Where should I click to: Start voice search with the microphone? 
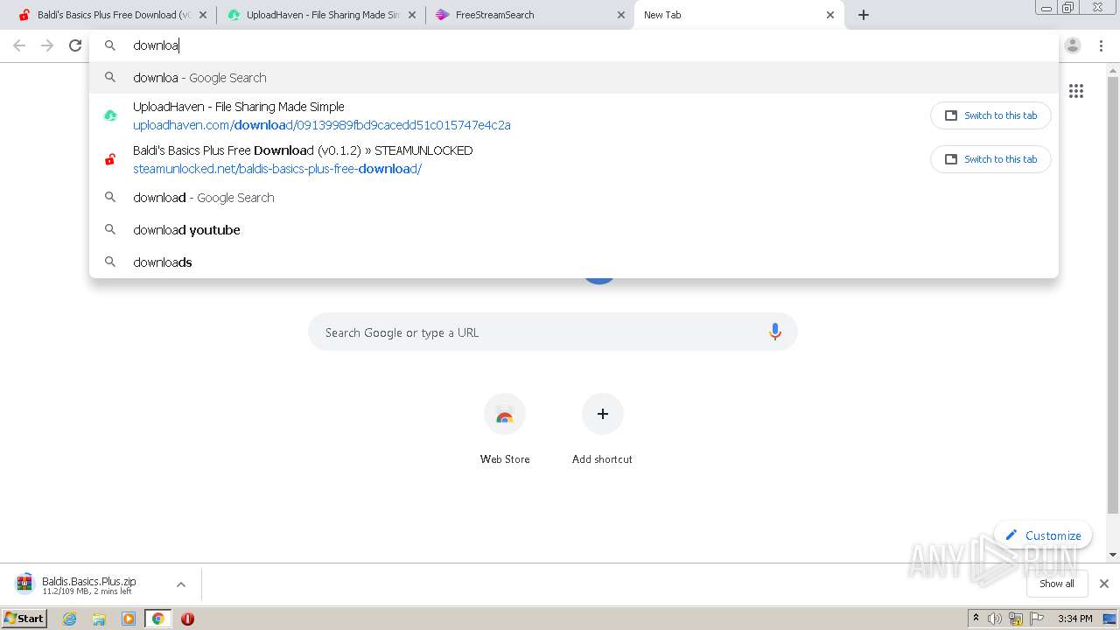click(x=774, y=332)
